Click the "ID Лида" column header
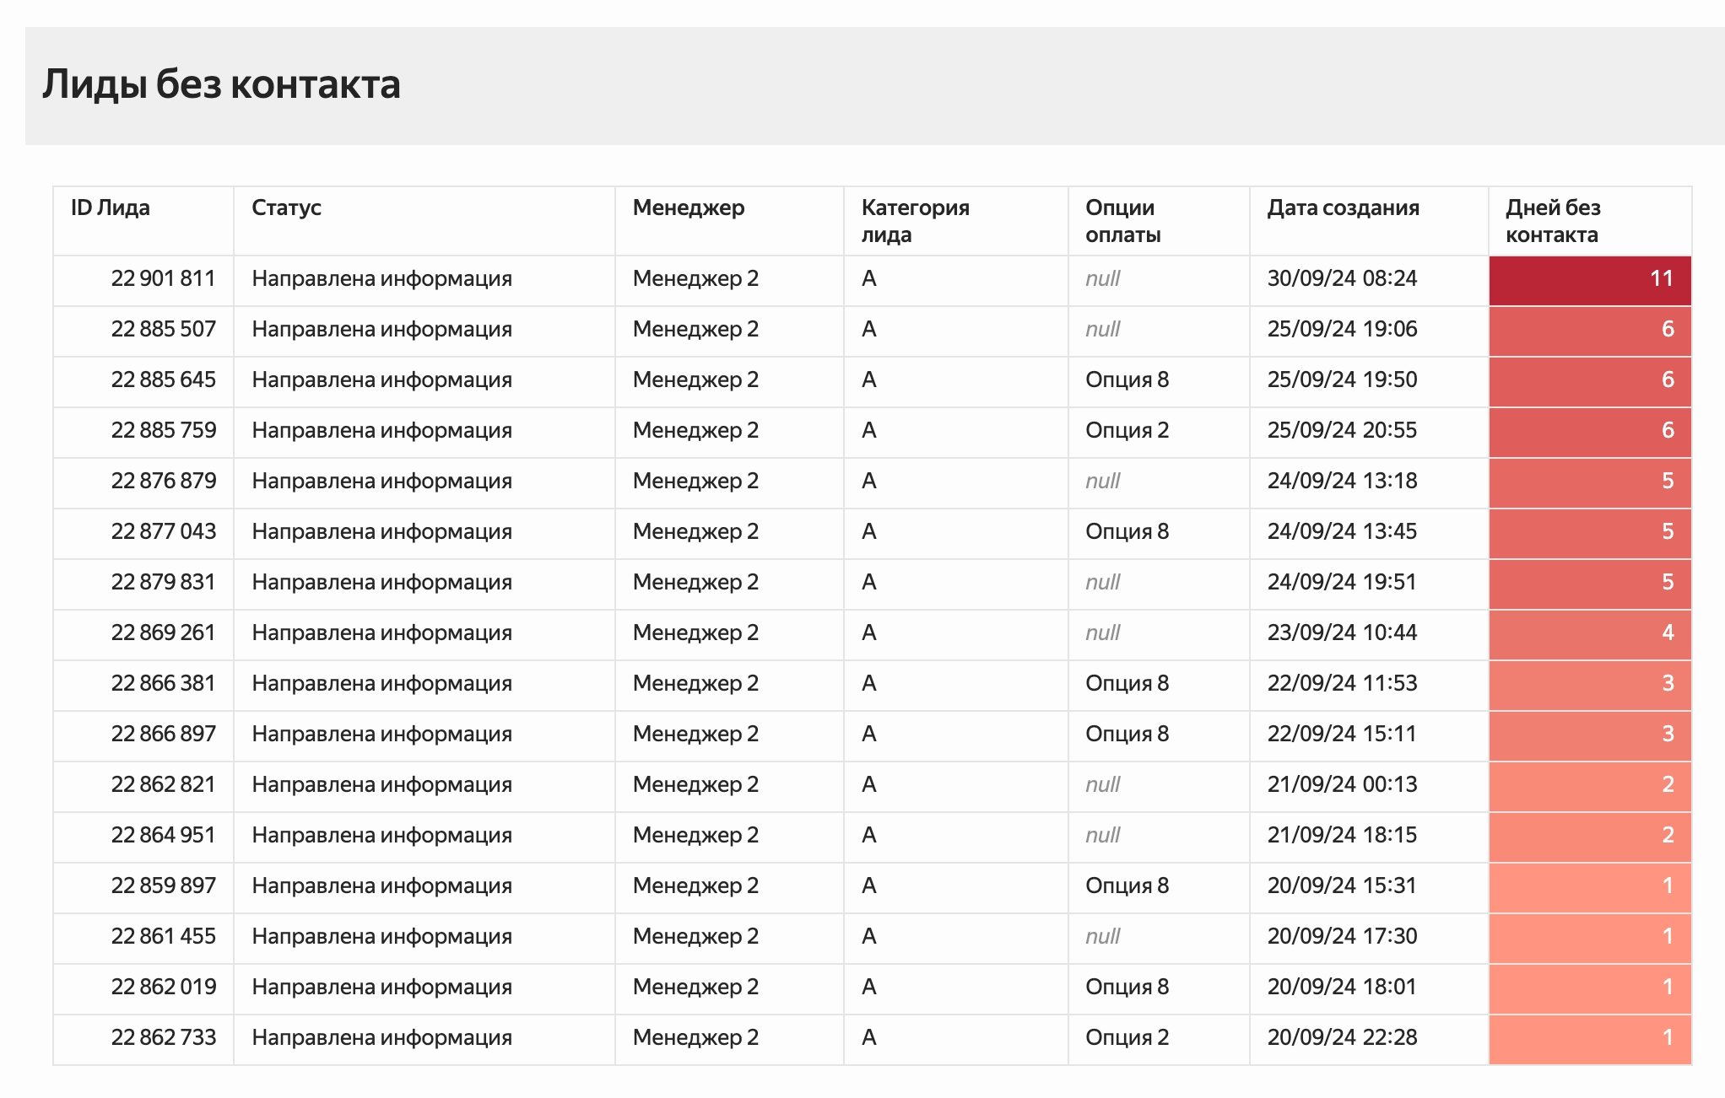The height and width of the screenshot is (1098, 1725). click(x=111, y=207)
